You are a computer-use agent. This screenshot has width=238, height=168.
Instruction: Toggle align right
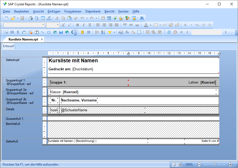click(x=110, y=25)
